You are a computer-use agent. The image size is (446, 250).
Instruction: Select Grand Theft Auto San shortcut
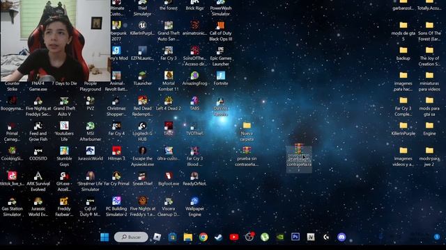[169, 31]
